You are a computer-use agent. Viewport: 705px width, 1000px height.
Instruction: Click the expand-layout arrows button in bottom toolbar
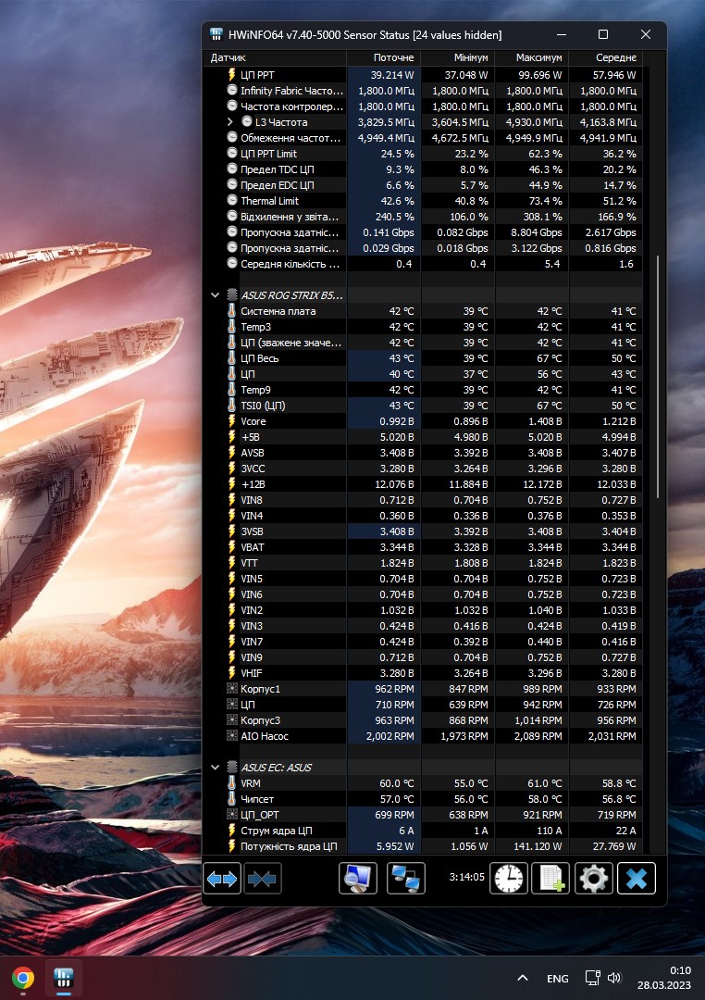tap(222, 879)
